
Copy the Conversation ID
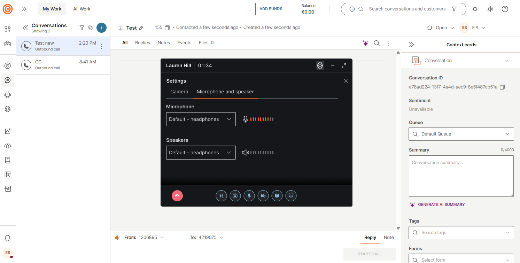(x=502, y=87)
